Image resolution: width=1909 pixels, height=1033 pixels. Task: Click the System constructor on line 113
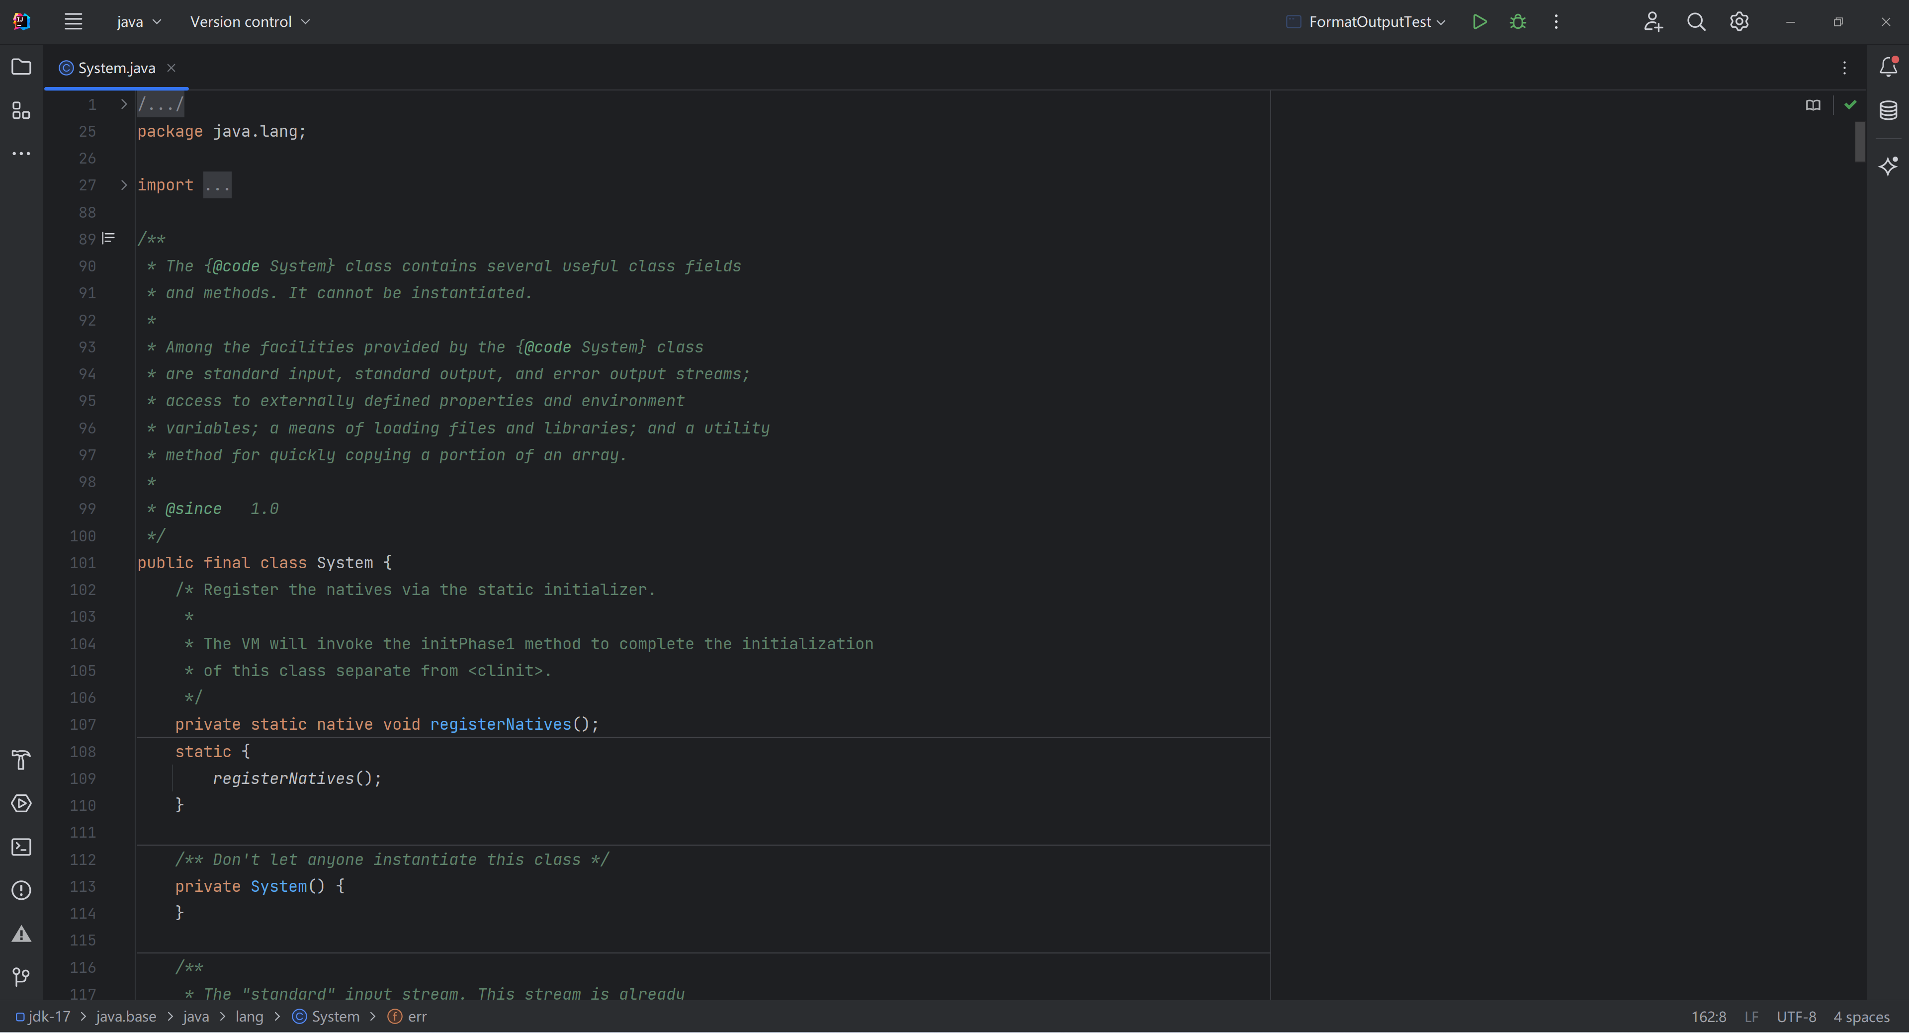click(278, 886)
